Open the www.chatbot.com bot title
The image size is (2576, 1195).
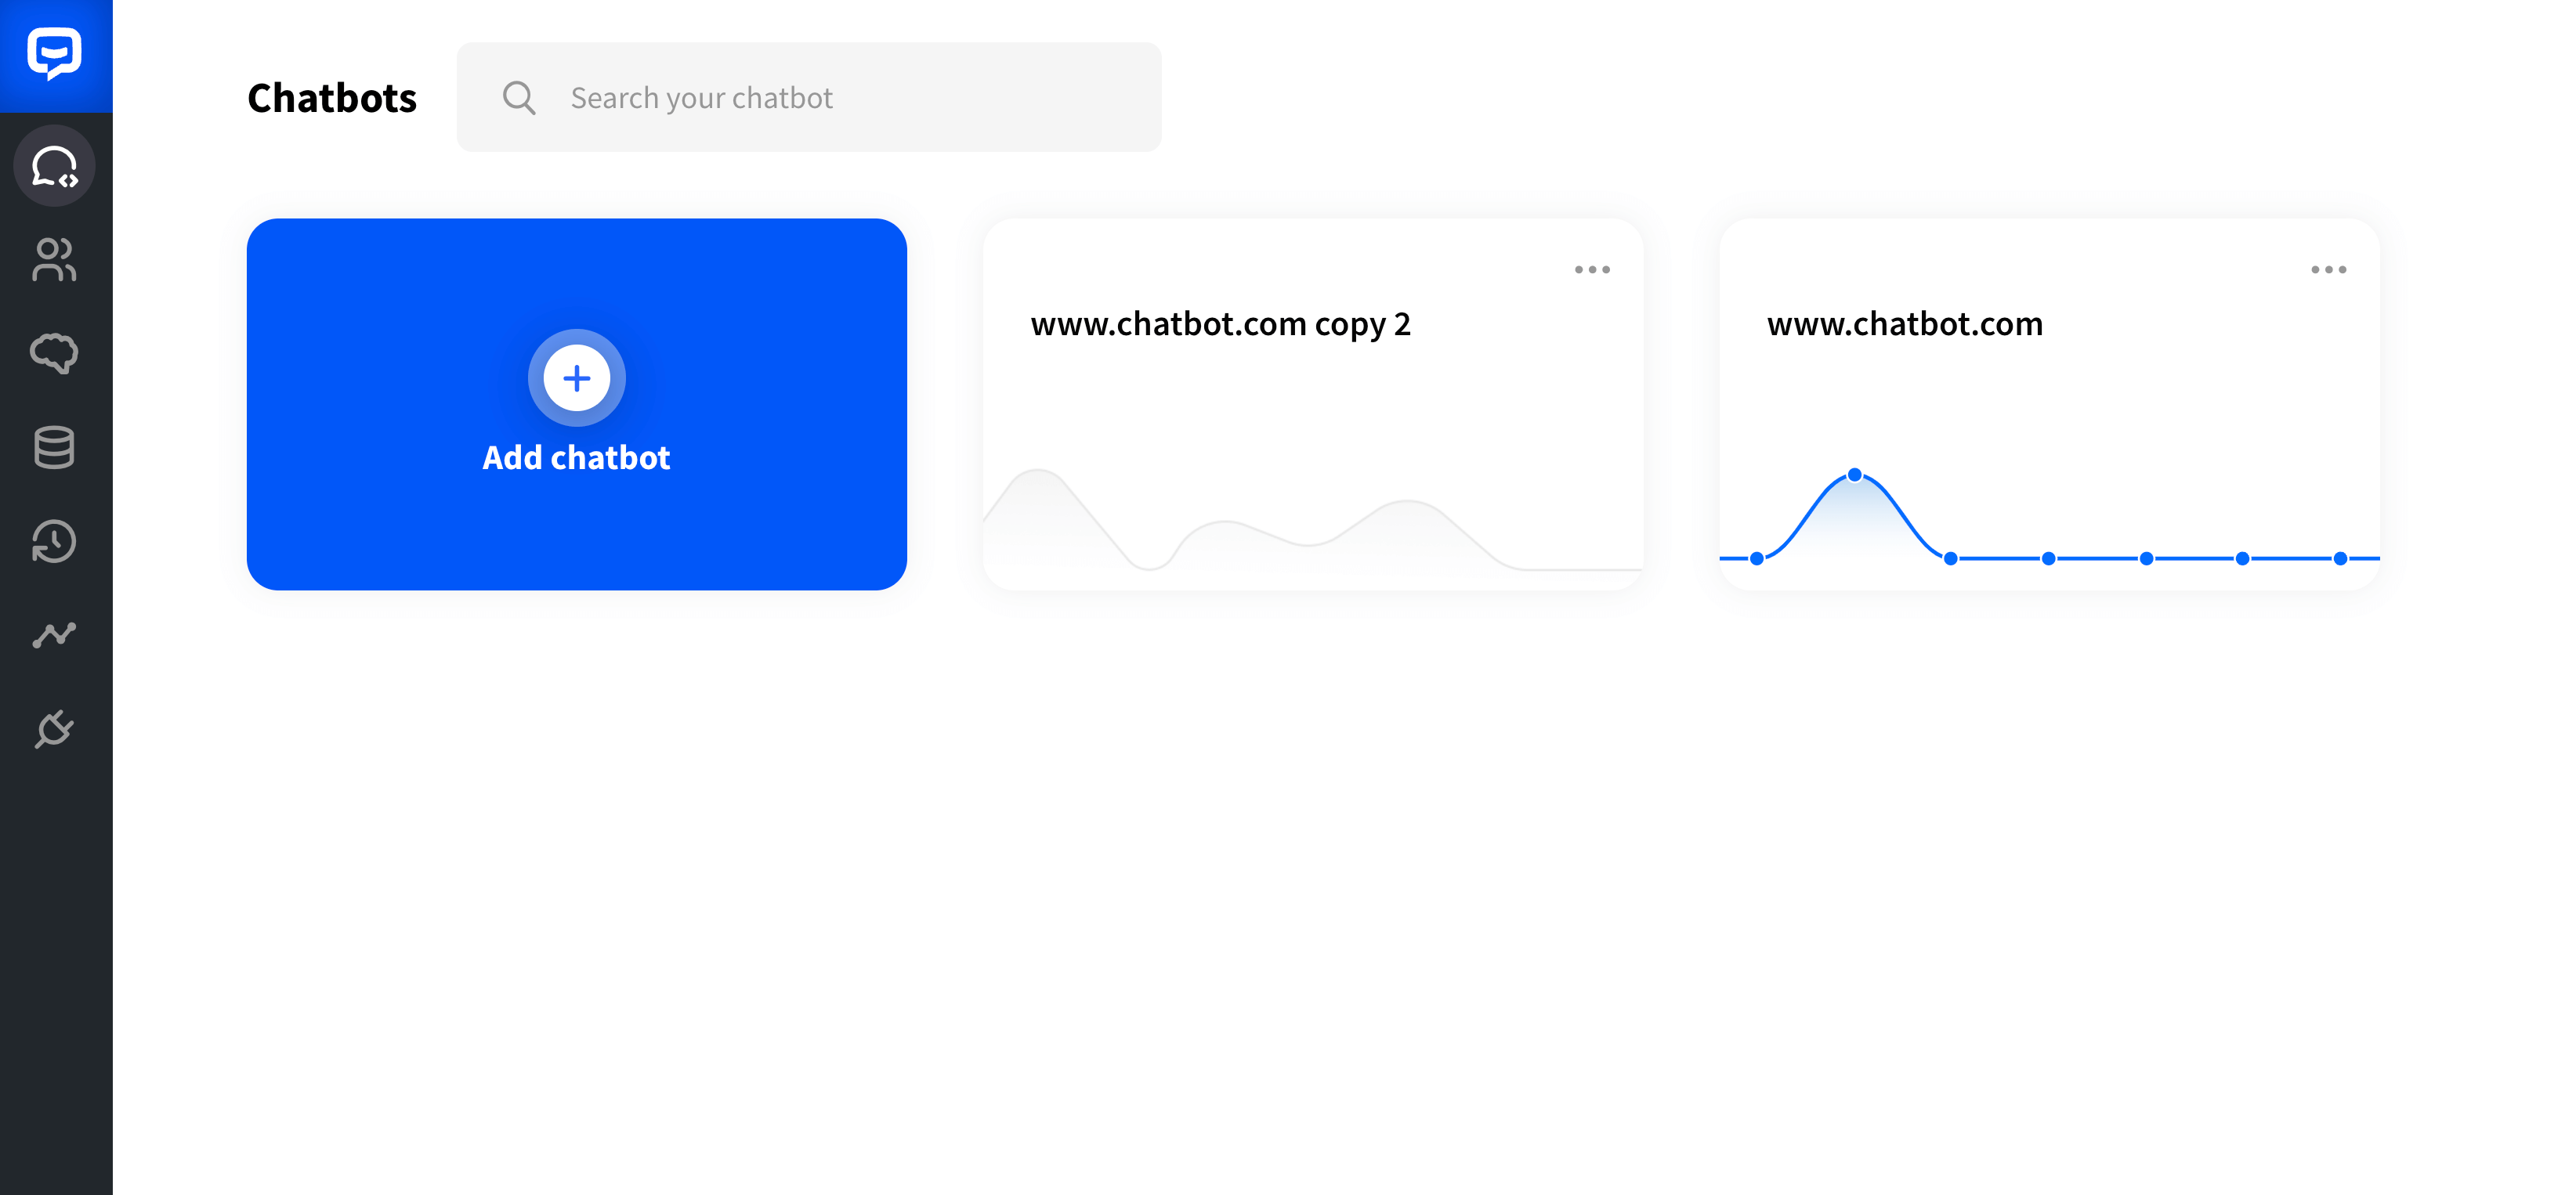1905,323
